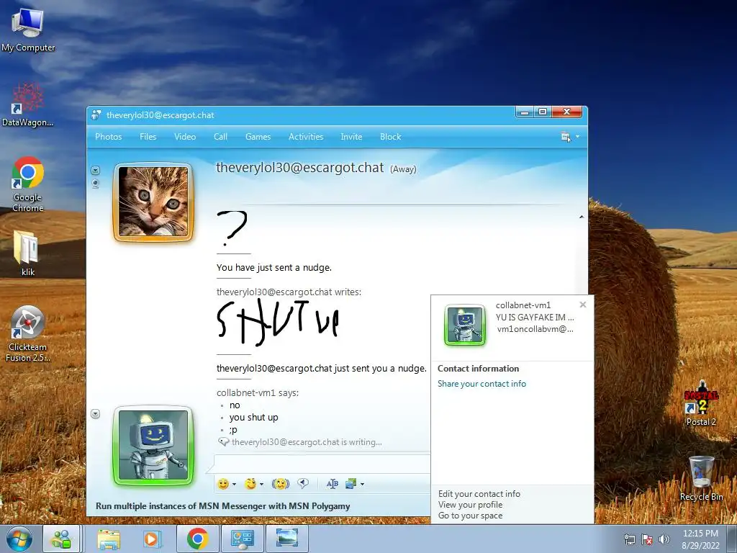The width and height of the screenshot is (737, 553).
Task: Click the picture viewer taskbar icon
Action: tap(287, 539)
